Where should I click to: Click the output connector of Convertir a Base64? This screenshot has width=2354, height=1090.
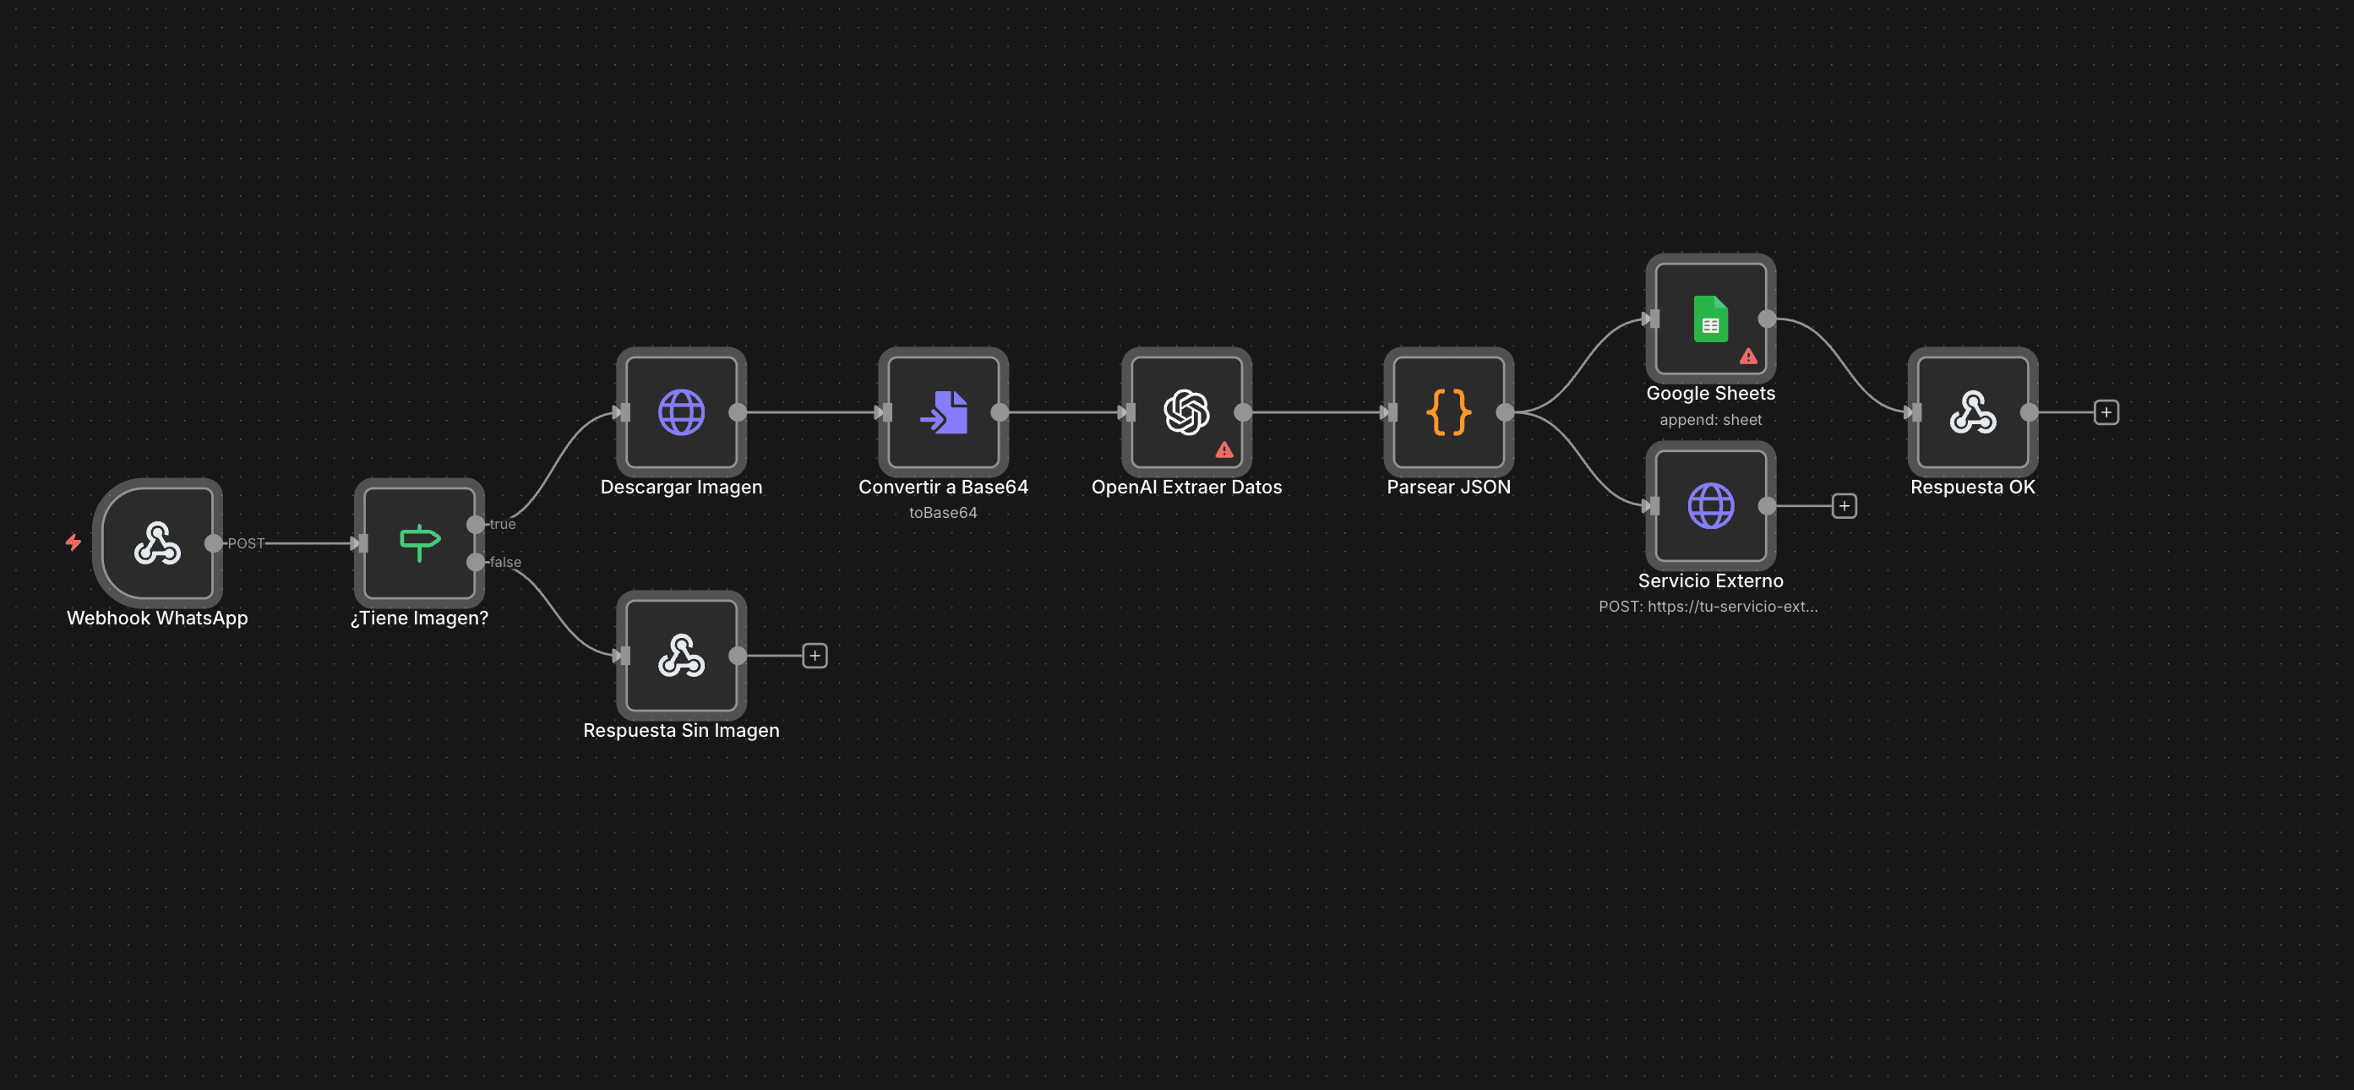(x=1000, y=412)
